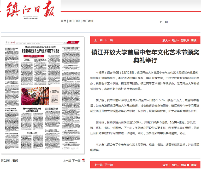Go to 下一版 below the page thumbnail
201x170 pixels.
pyautogui.click(x=76, y=161)
